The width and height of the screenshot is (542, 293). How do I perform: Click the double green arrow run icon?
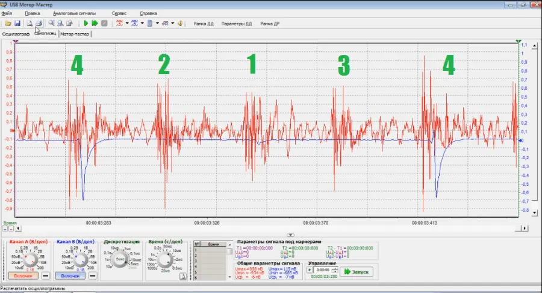pos(95,23)
